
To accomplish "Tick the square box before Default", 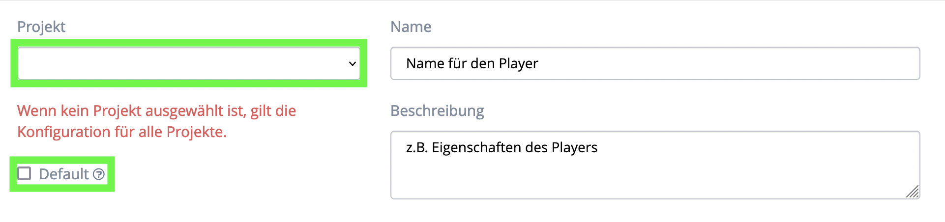I will (24, 173).
